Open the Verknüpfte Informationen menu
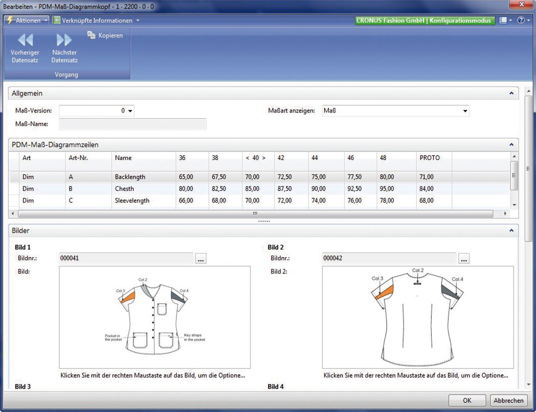The width and height of the screenshot is (536, 412). [x=96, y=20]
